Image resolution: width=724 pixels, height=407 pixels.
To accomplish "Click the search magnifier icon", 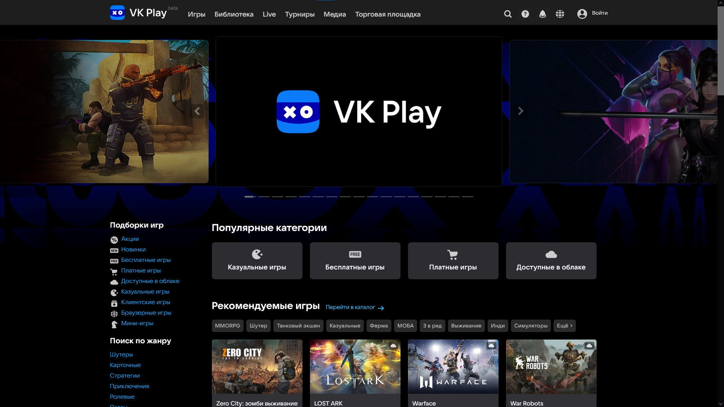I will point(508,14).
